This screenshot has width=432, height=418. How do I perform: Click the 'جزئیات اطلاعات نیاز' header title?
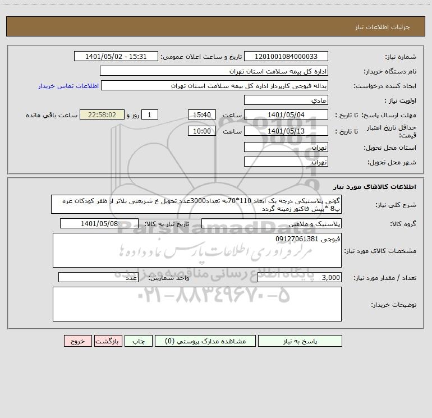[x=383, y=27]
